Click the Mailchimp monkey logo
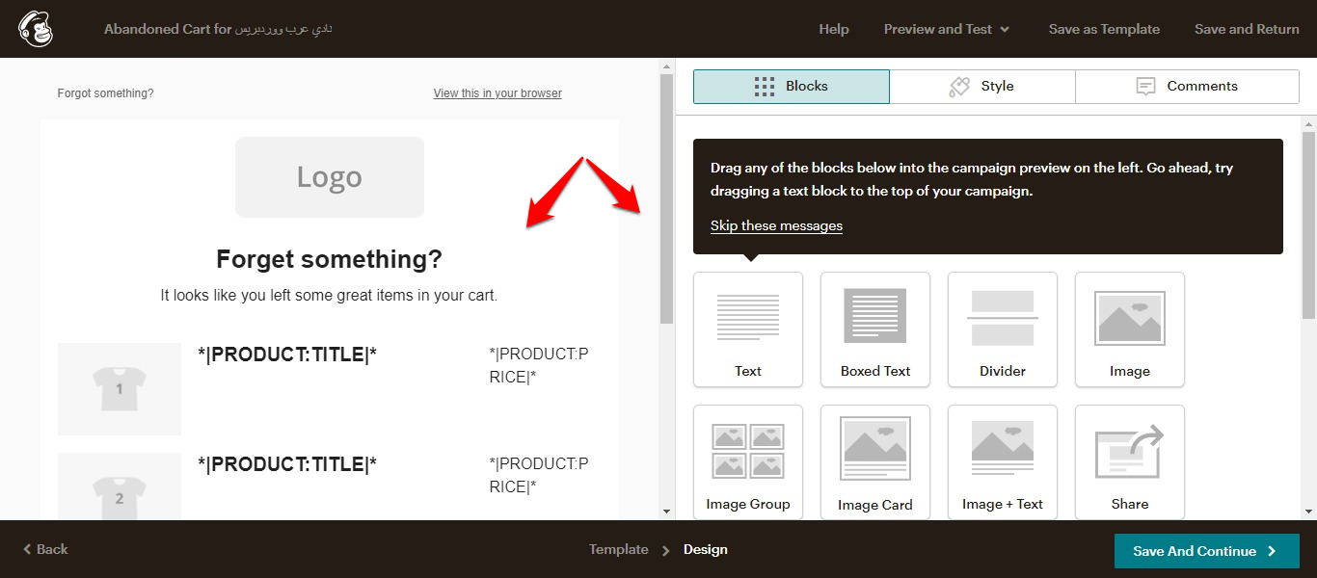Image resolution: width=1317 pixels, height=578 pixels. coord(36,29)
